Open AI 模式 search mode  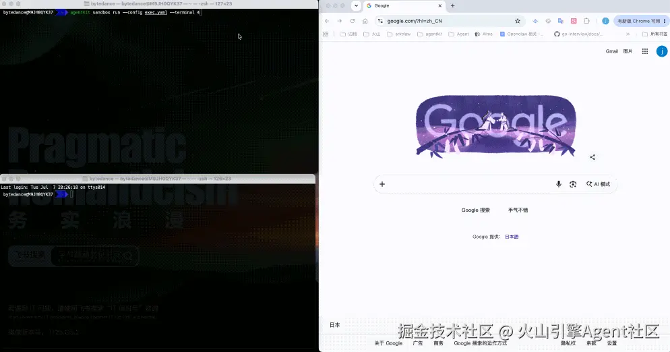(x=599, y=184)
